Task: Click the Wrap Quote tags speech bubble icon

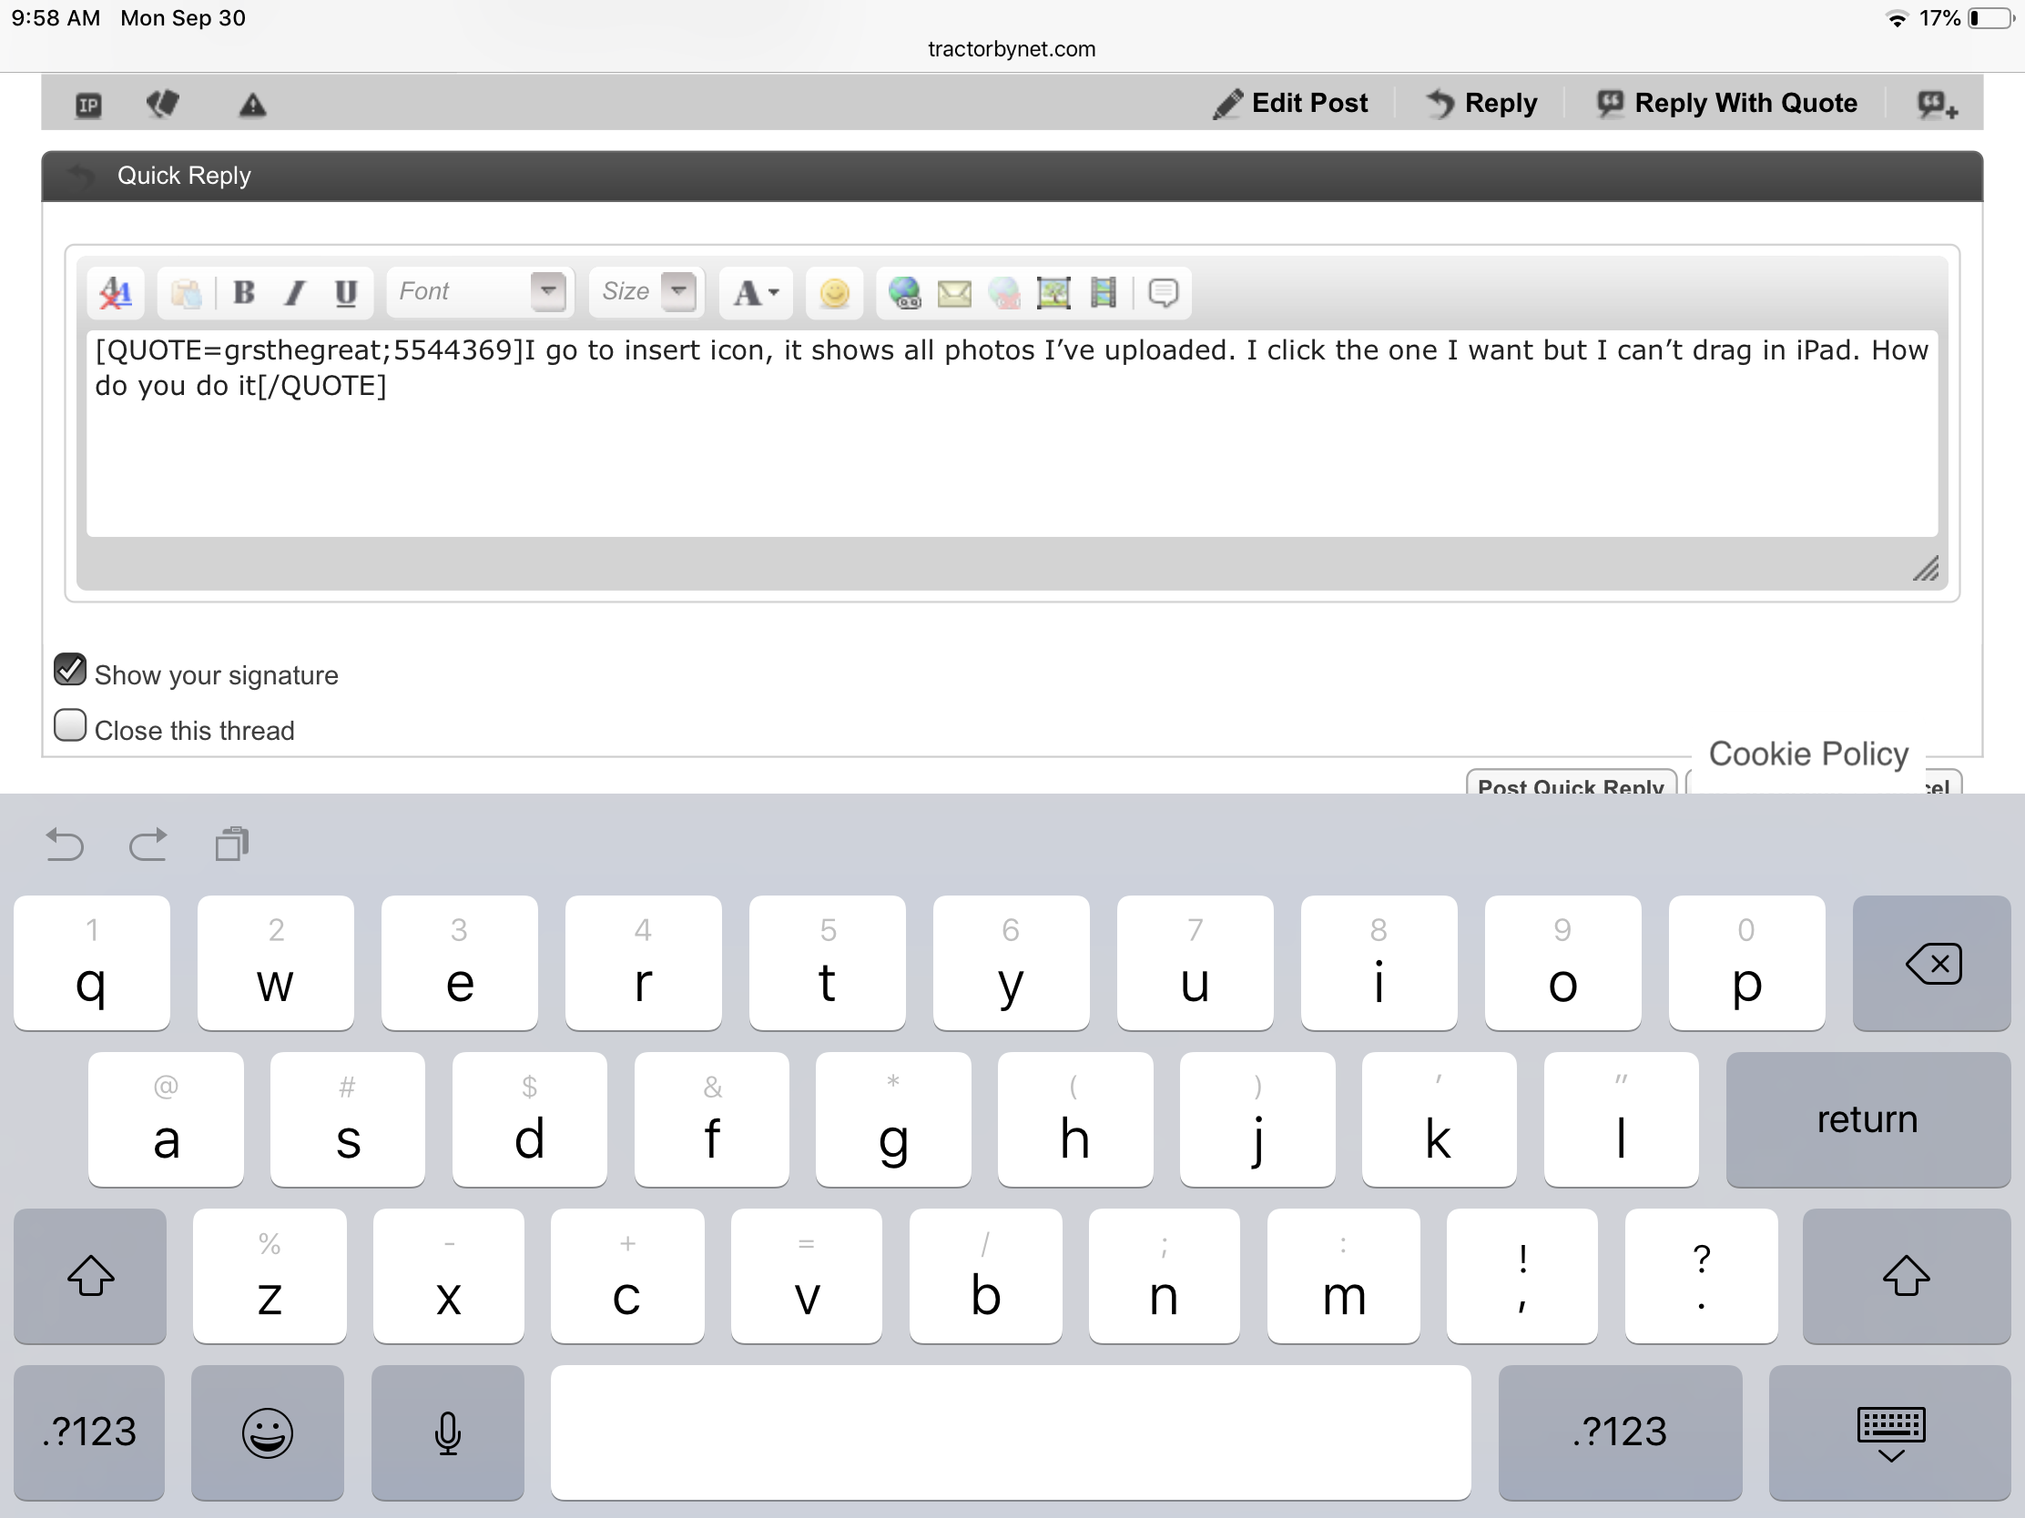Action: (1163, 293)
